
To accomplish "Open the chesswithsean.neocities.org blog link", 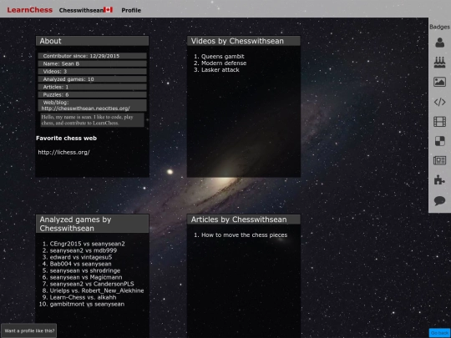I will pyautogui.click(x=85, y=108).
